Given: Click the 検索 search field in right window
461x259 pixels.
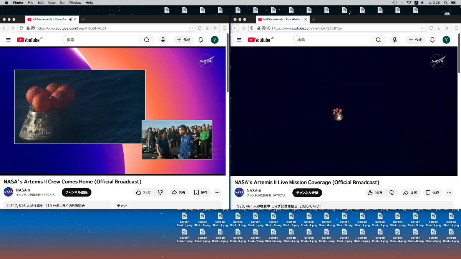Looking at the screenshot, I should (x=332, y=40).
